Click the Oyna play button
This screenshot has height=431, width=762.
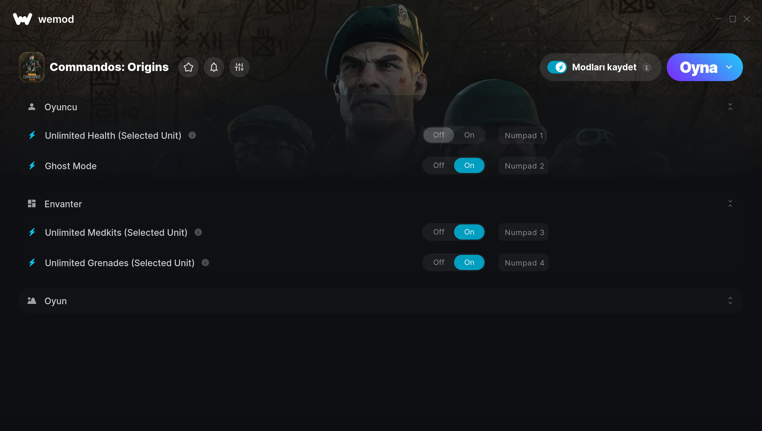(x=698, y=67)
